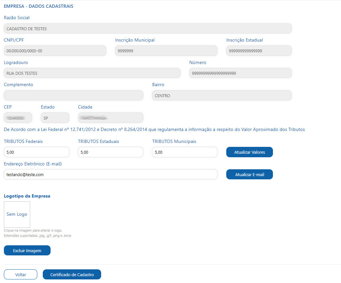Go back with the Voltar button
341x283 pixels.
tap(20, 274)
